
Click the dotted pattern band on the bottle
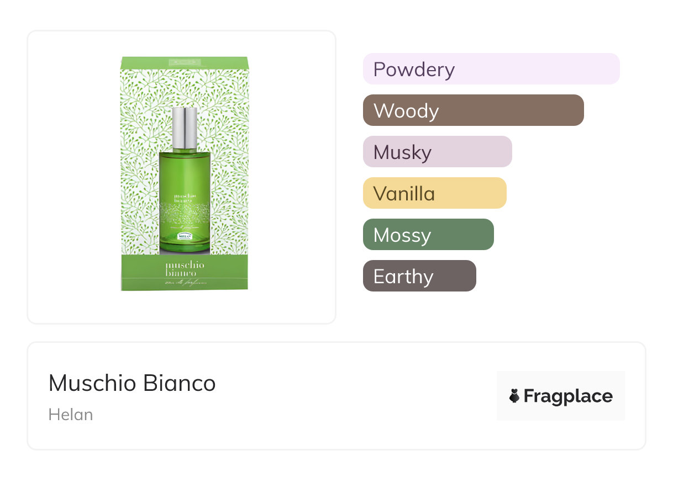pos(184,214)
